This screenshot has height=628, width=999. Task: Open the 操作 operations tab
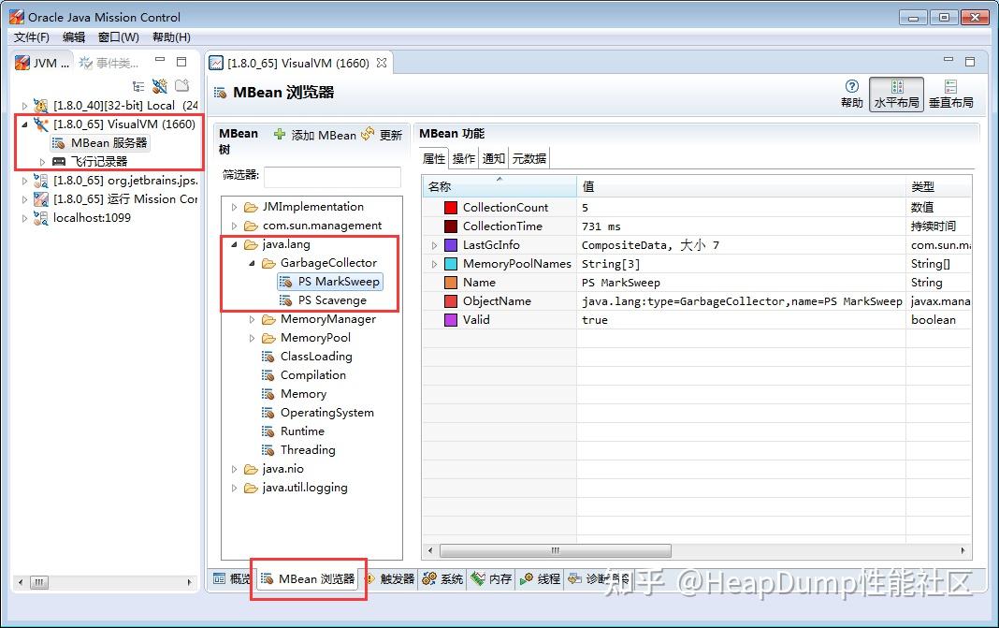click(x=463, y=158)
